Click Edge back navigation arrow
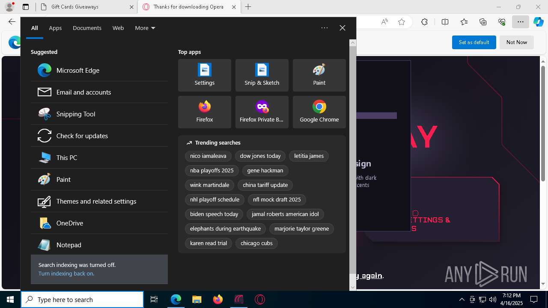 point(12,22)
